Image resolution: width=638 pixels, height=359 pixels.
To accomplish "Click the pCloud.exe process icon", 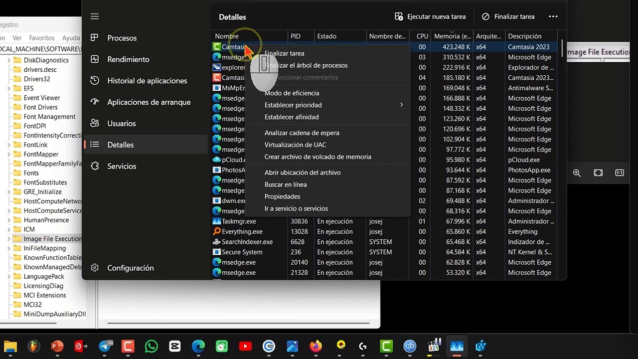I will [217, 160].
